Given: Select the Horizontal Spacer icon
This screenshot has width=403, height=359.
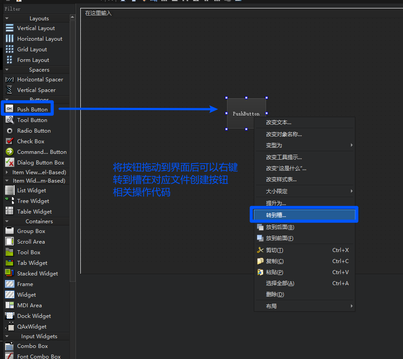Looking at the screenshot, I should (x=10, y=80).
